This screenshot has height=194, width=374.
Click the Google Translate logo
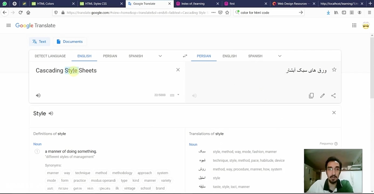click(x=35, y=25)
